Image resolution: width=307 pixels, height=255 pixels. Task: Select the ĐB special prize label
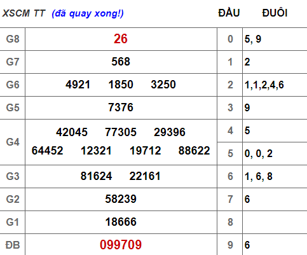13,245
